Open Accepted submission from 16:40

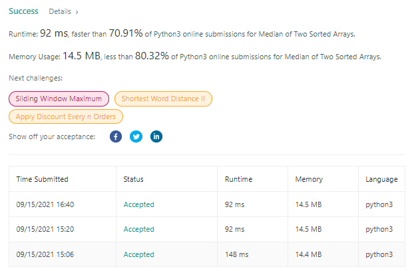pyautogui.click(x=139, y=204)
